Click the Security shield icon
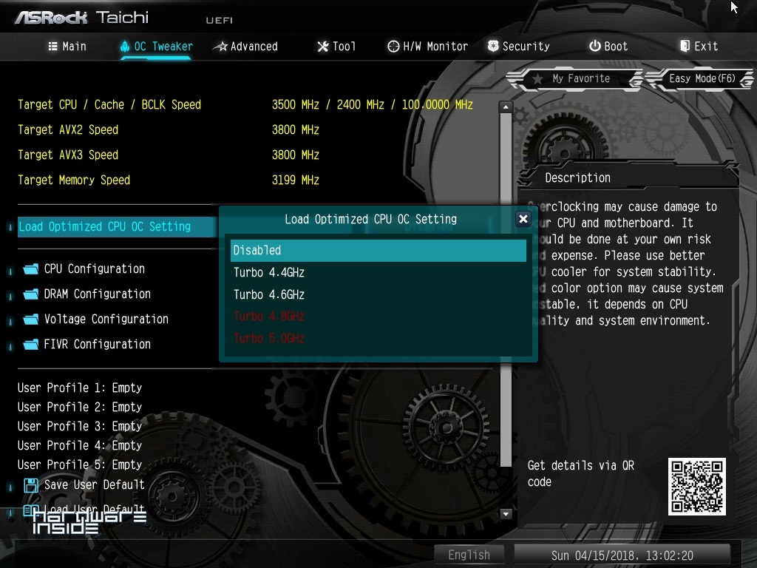757x568 pixels. click(493, 46)
